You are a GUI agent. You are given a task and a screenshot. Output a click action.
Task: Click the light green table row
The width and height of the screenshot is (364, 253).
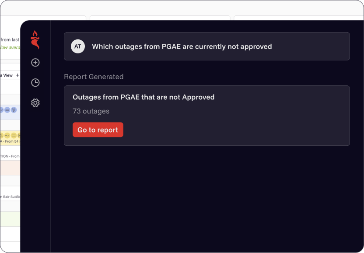[x=10, y=219]
